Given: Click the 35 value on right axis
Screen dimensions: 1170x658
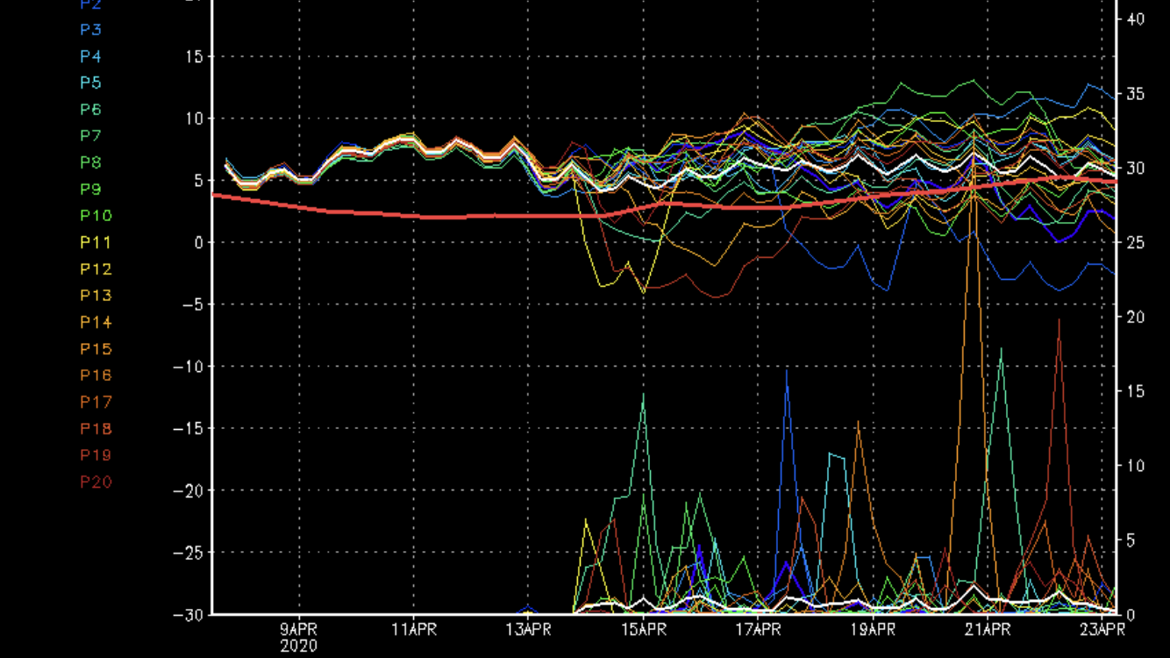Looking at the screenshot, I should [1136, 93].
